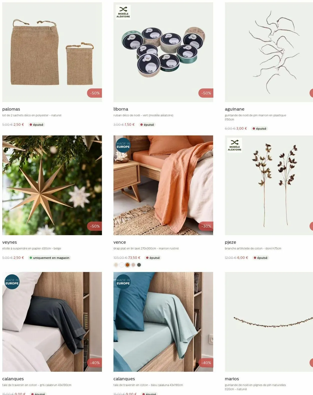Open the palomas product title link
313x395 pixels.
11,109
